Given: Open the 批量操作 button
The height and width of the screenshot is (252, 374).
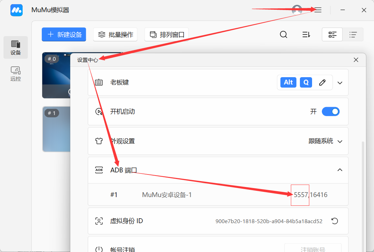Looking at the screenshot, I should 116,34.
